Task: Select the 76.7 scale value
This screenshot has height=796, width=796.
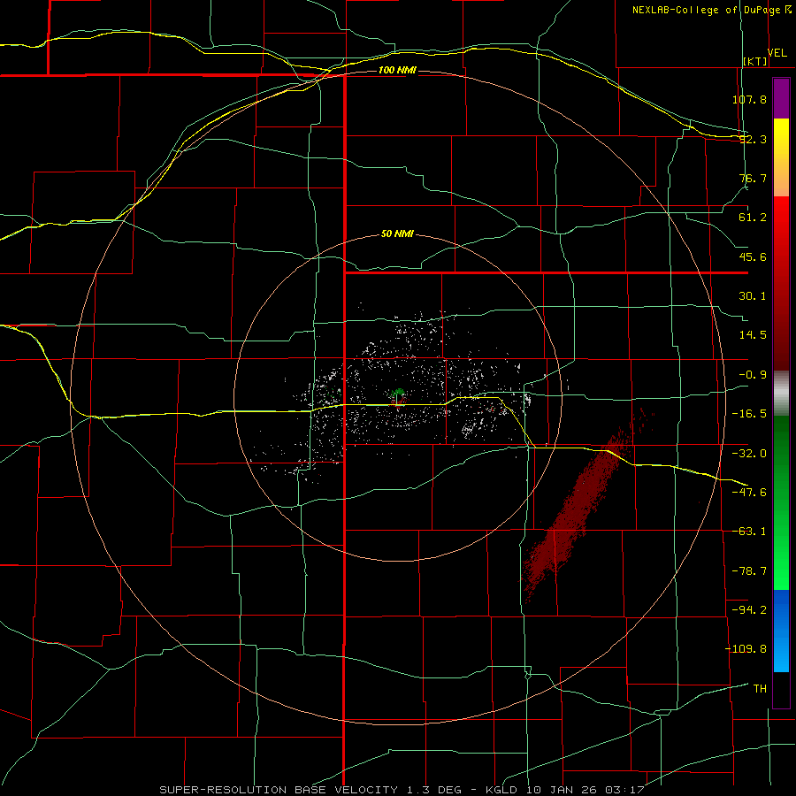Action: (753, 178)
